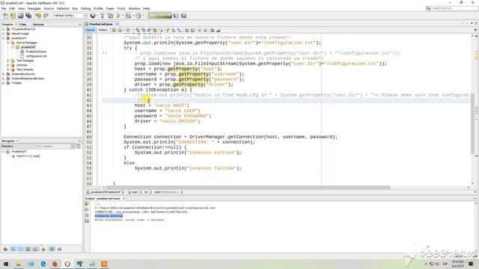Viewport: 479px width, 269px height.
Task: Toggle the first filter button in Navigator bottom bar
Action: pos(5,249)
